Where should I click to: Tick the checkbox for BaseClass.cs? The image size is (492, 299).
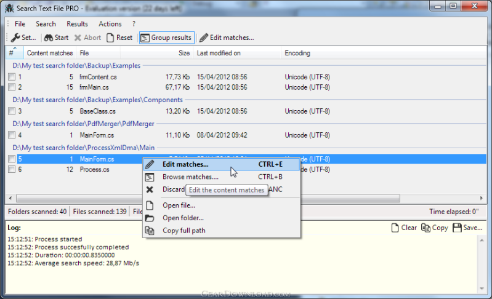coord(12,111)
